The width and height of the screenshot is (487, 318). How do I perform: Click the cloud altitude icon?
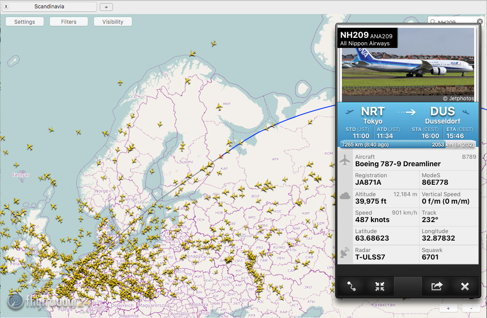coord(345,196)
